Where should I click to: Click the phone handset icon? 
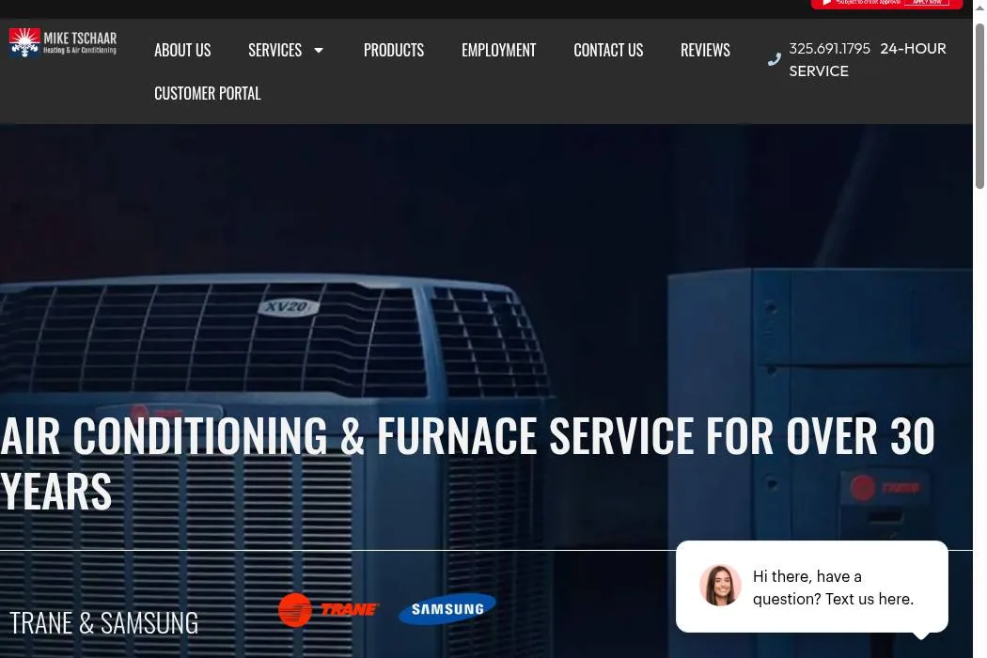pyautogui.click(x=775, y=60)
